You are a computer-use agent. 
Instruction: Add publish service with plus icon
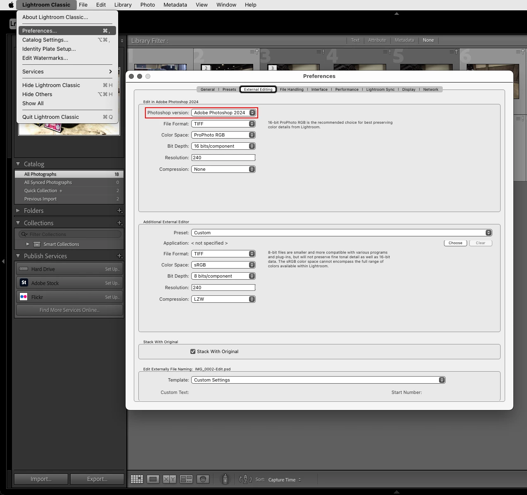pos(119,256)
